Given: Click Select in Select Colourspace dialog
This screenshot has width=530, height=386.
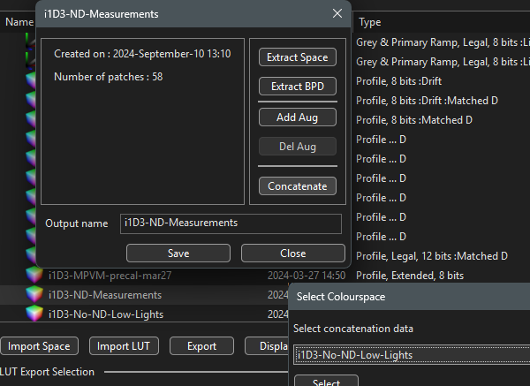Looking at the screenshot, I should pyautogui.click(x=326, y=382).
